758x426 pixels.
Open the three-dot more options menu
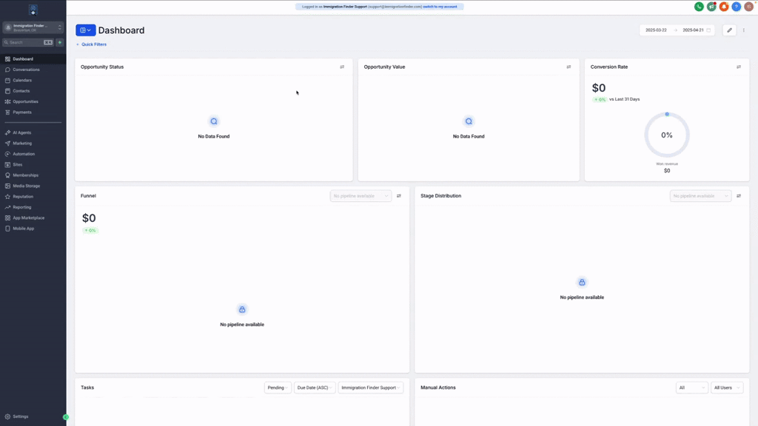click(x=744, y=30)
